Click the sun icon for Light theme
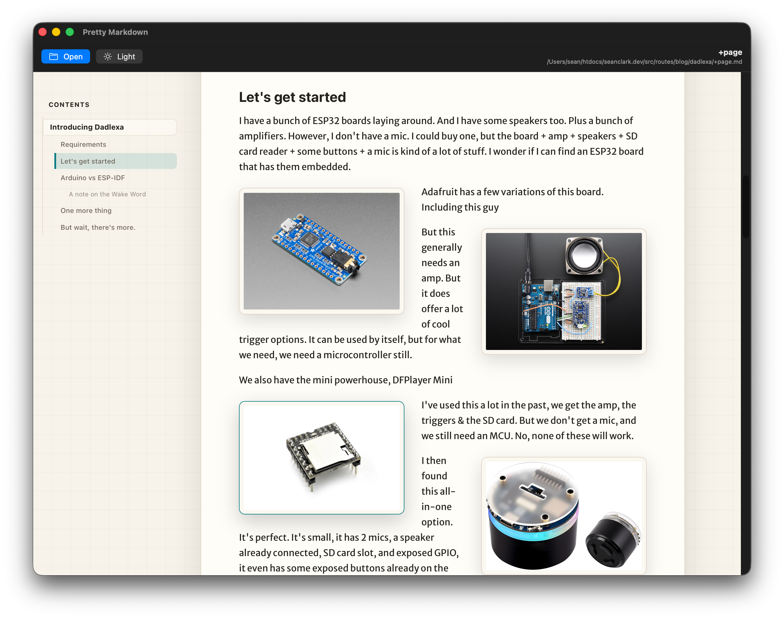784x619 pixels. coord(108,56)
